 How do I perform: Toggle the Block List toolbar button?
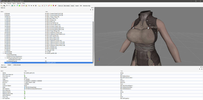(x=61, y=6)
